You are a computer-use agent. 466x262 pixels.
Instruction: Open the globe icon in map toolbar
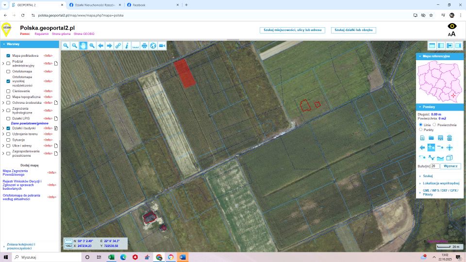153,46
